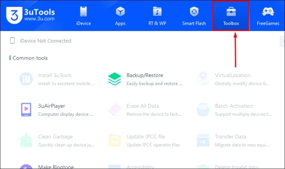Image resolution: width=285 pixels, height=169 pixels.
Task: Switch to Smart Flash tab label
Action: 194,23
